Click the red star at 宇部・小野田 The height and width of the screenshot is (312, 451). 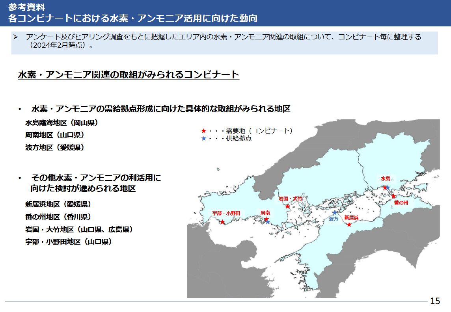click(x=222, y=222)
